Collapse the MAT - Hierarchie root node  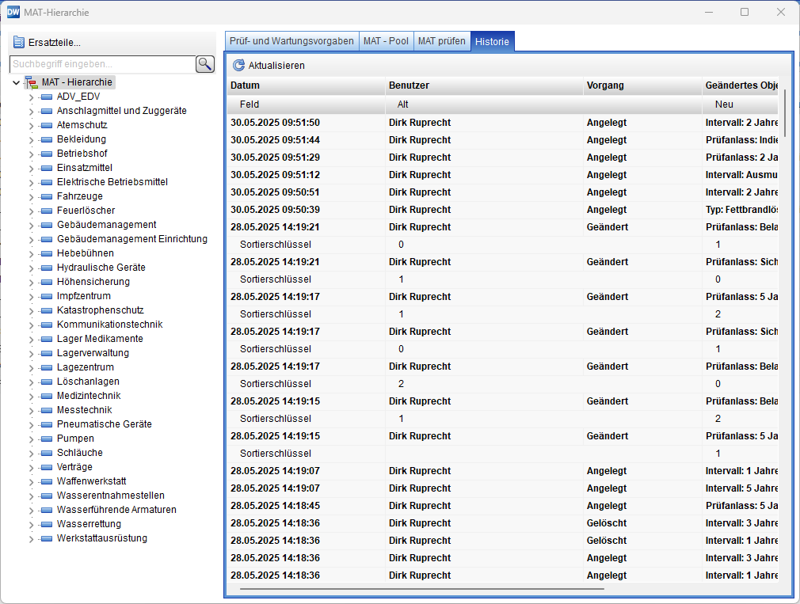pyautogui.click(x=16, y=82)
